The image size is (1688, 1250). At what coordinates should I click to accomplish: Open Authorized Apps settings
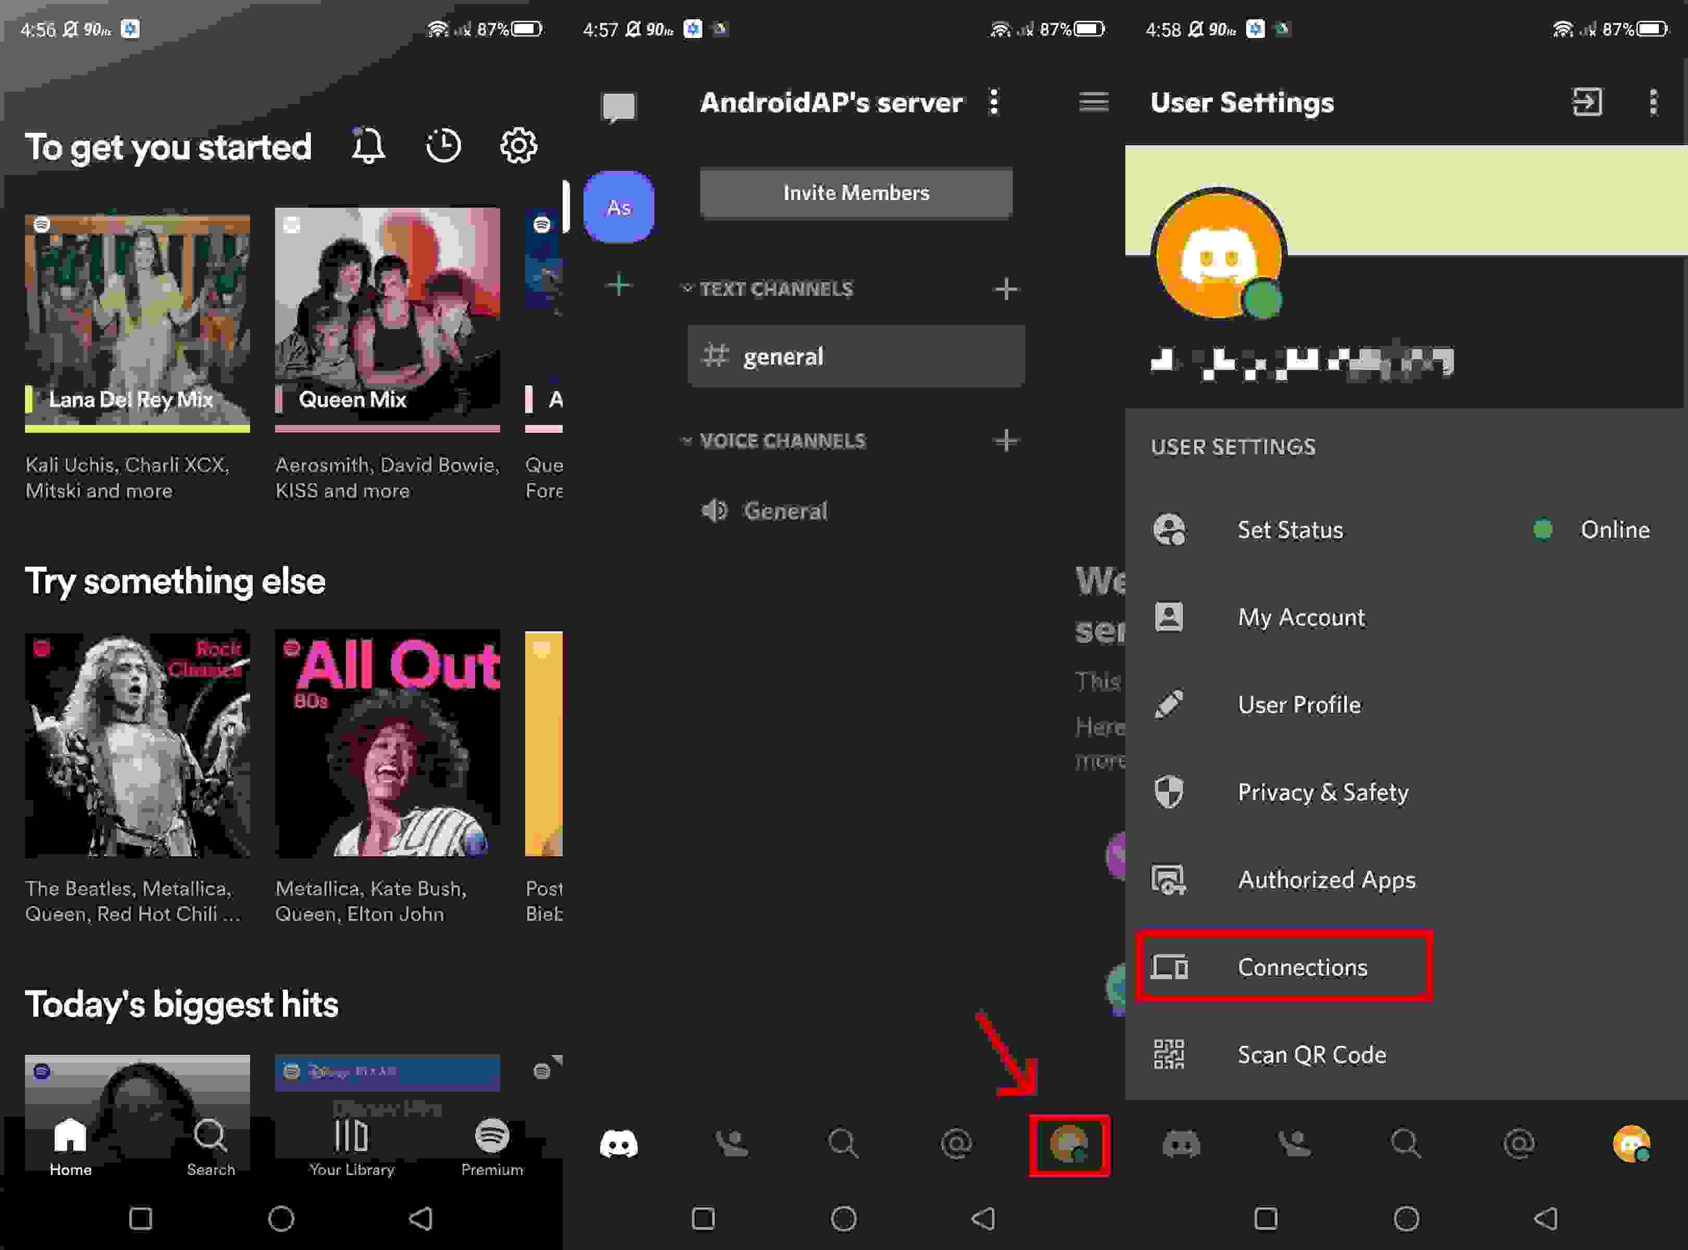[x=1407, y=879]
